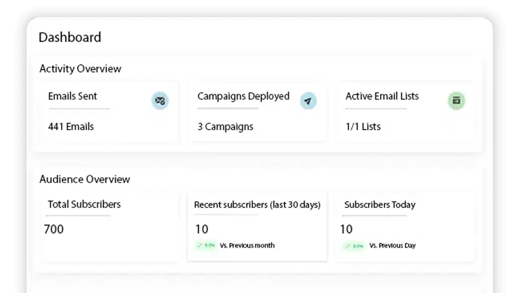The image size is (521, 293).
Task: Select the Subscribers Today count of 10
Action: (346, 229)
